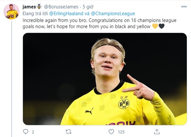
Task: Click the BVB 09 badge in the photo
Action: pos(124,103)
